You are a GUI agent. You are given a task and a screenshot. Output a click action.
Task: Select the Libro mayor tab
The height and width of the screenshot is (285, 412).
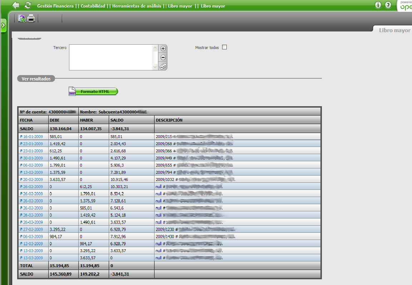pyautogui.click(x=394, y=30)
